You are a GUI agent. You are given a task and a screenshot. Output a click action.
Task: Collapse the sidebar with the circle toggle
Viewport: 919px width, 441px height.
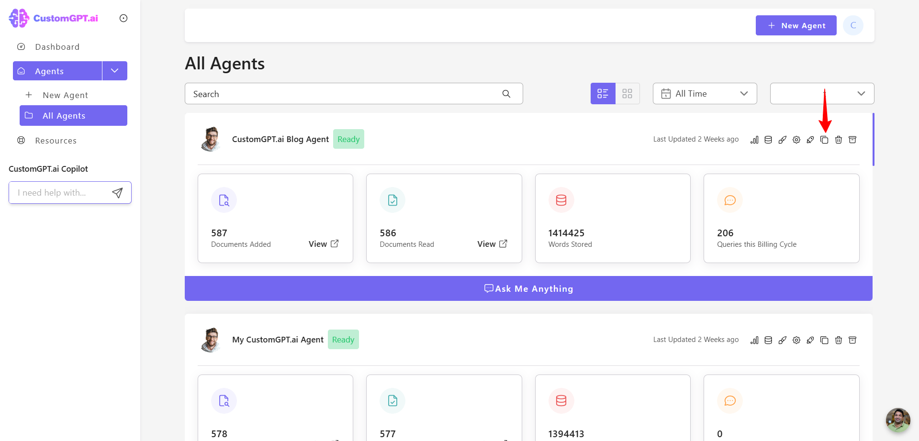point(123,18)
